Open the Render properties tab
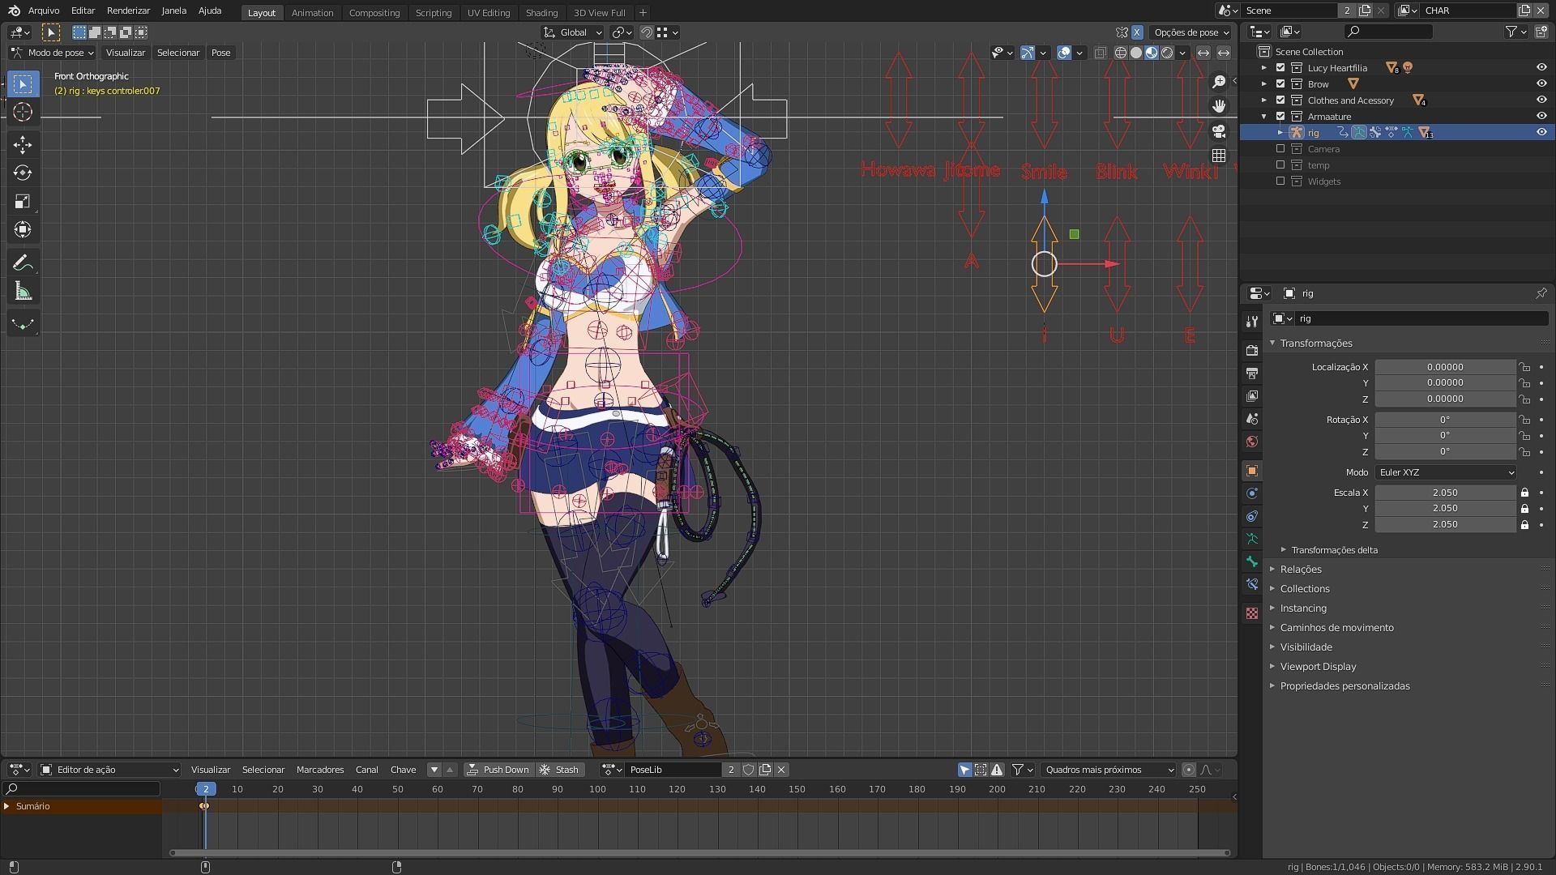Viewport: 1556px width, 875px height. [x=1252, y=350]
